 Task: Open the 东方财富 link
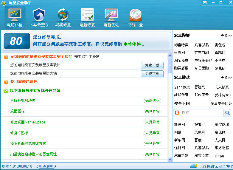[222, 148]
